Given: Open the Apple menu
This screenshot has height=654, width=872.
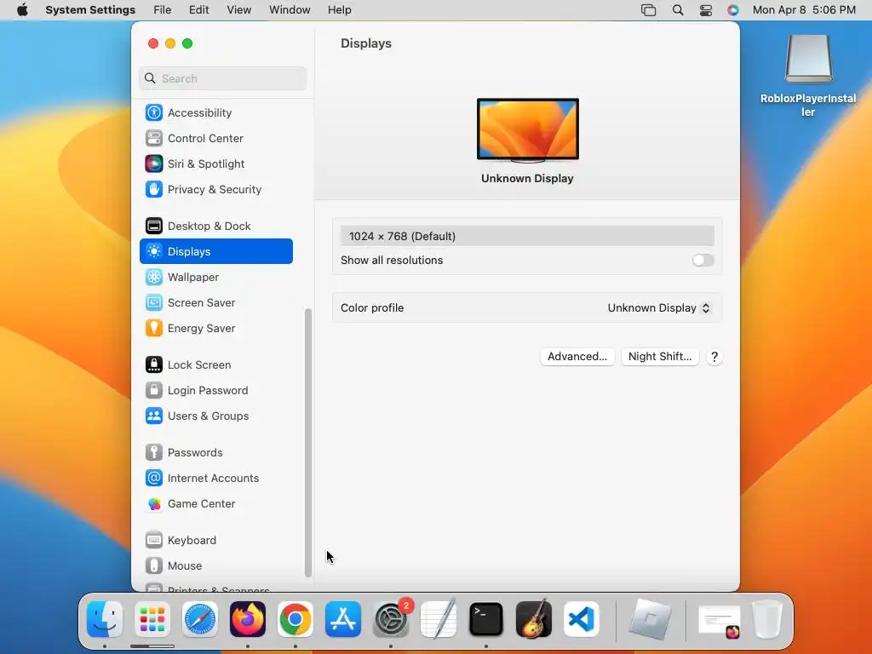Looking at the screenshot, I should 22,10.
